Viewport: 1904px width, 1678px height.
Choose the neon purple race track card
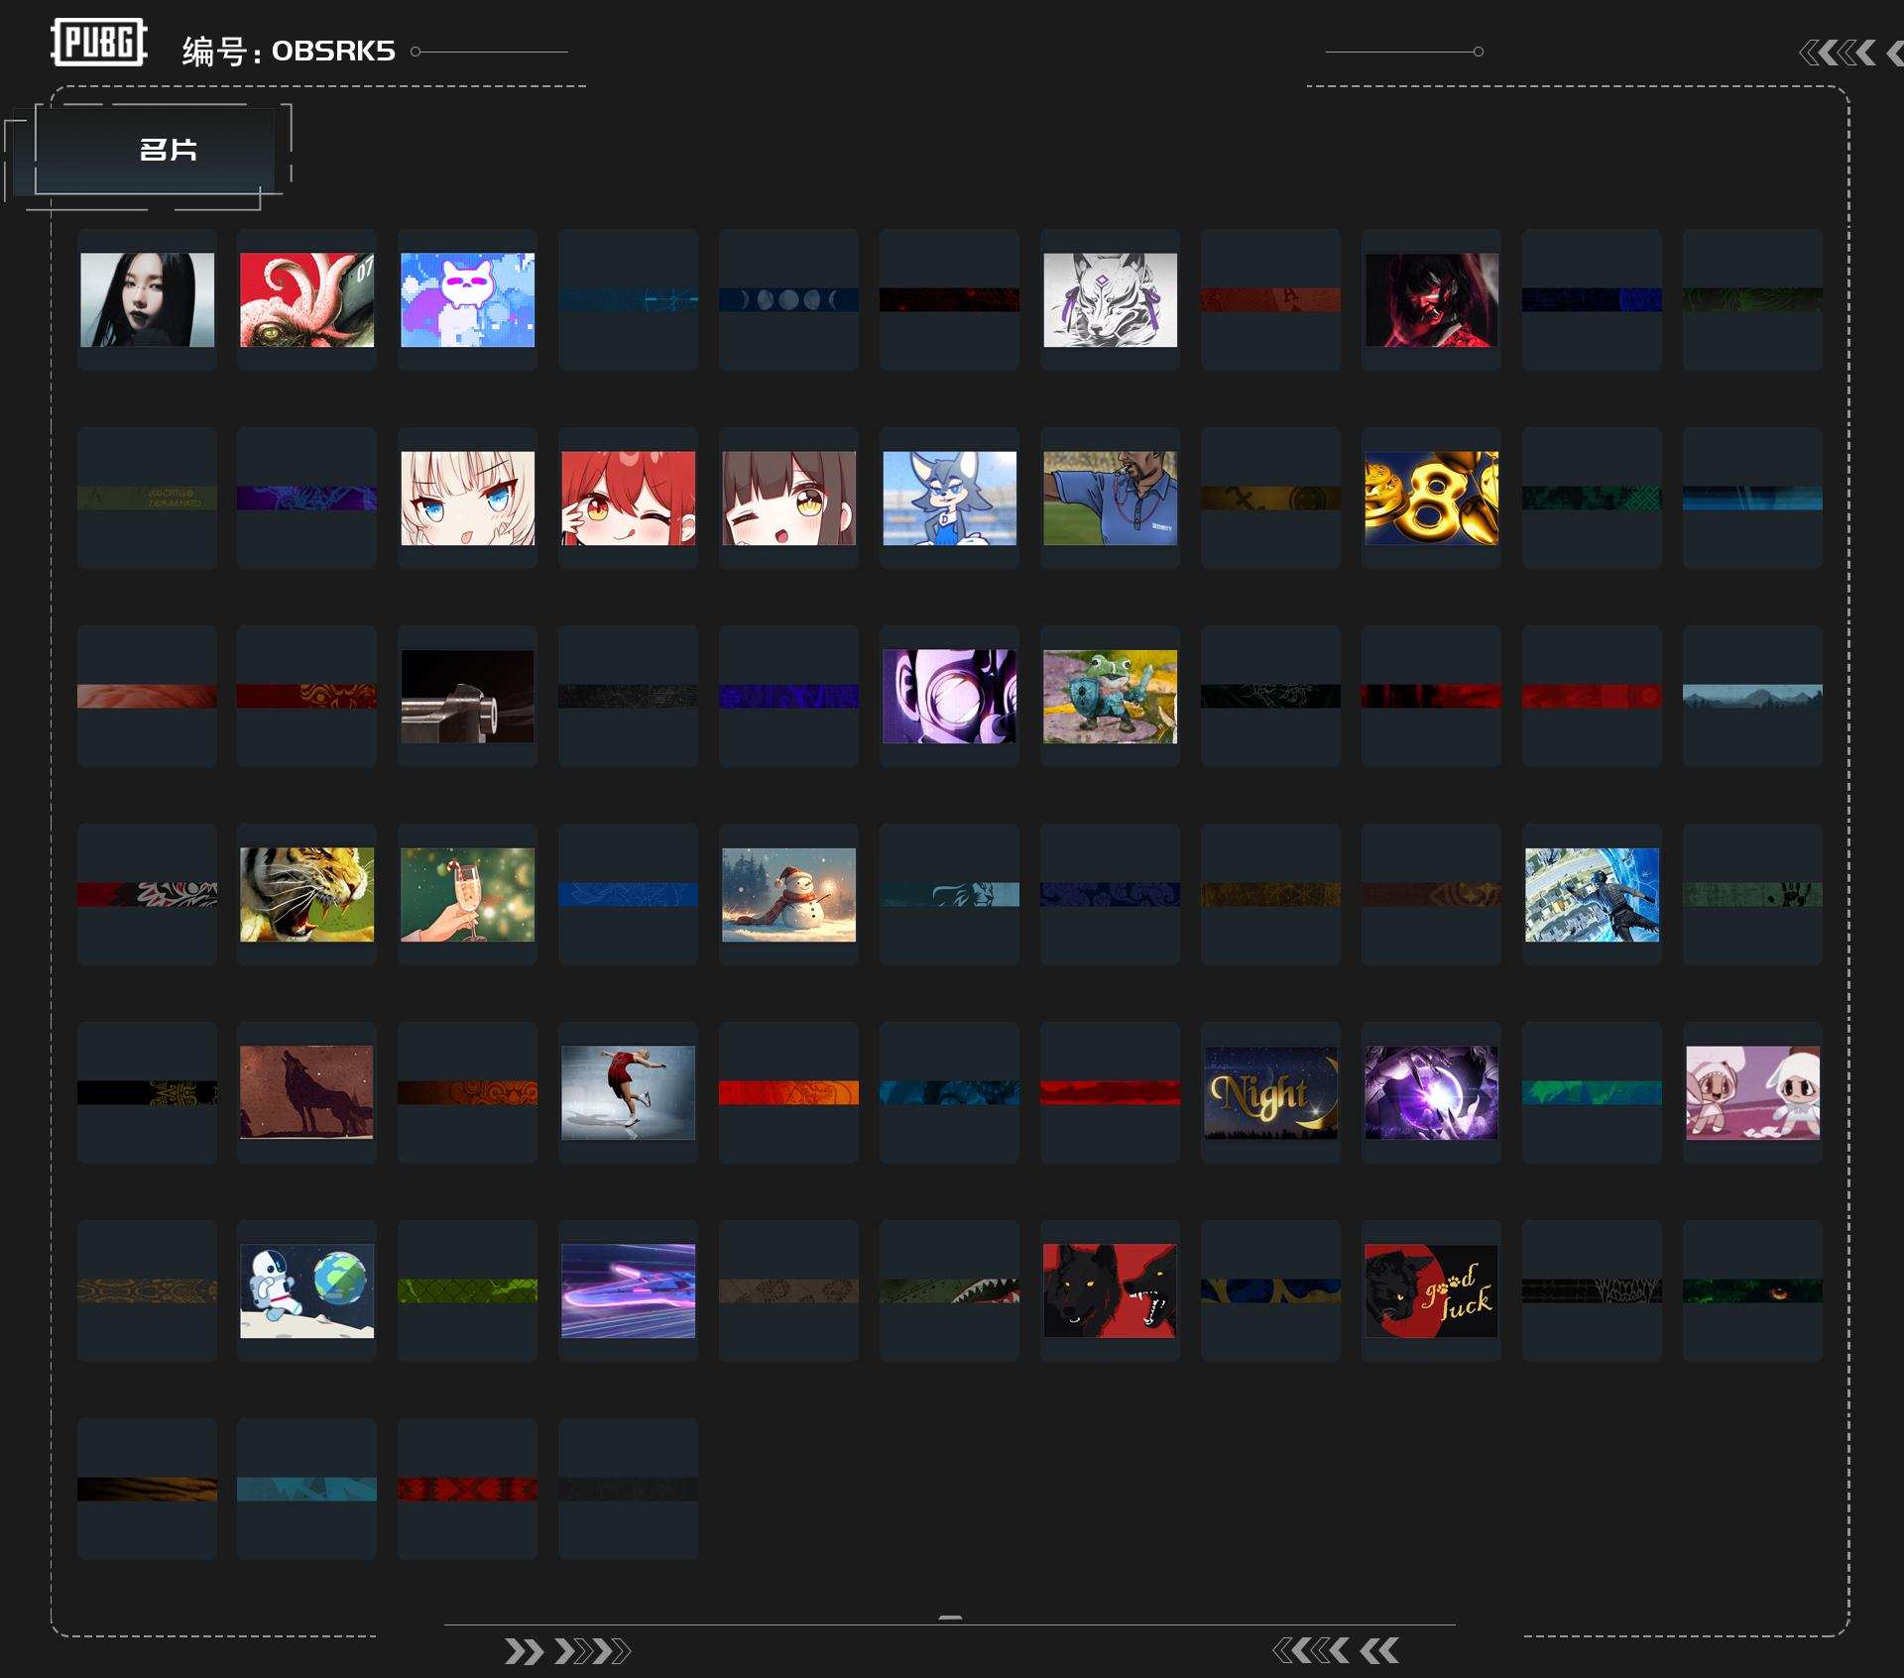pyautogui.click(x=629, y=1290)
